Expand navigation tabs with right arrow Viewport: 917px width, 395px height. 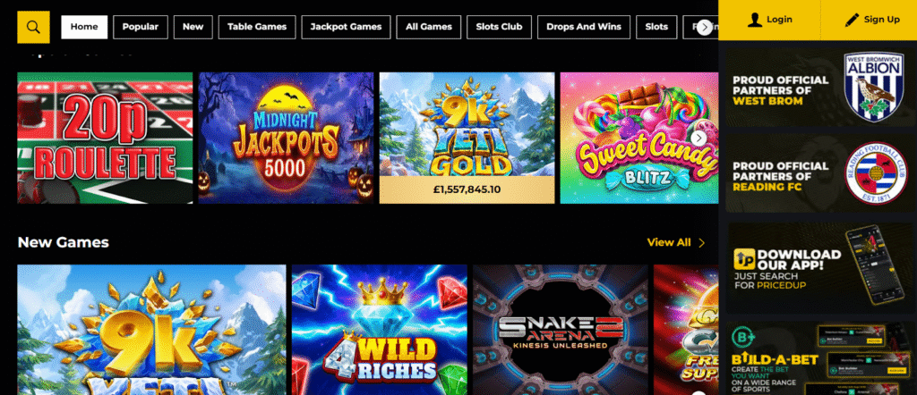coord(705,27)
